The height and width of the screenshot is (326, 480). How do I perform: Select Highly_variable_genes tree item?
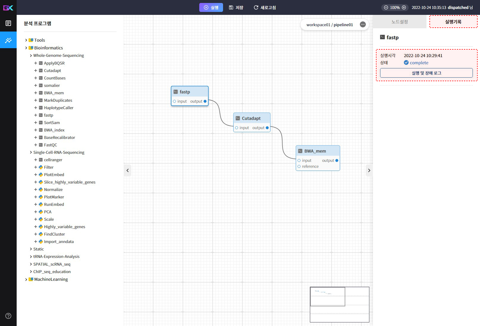coord(65,227)
